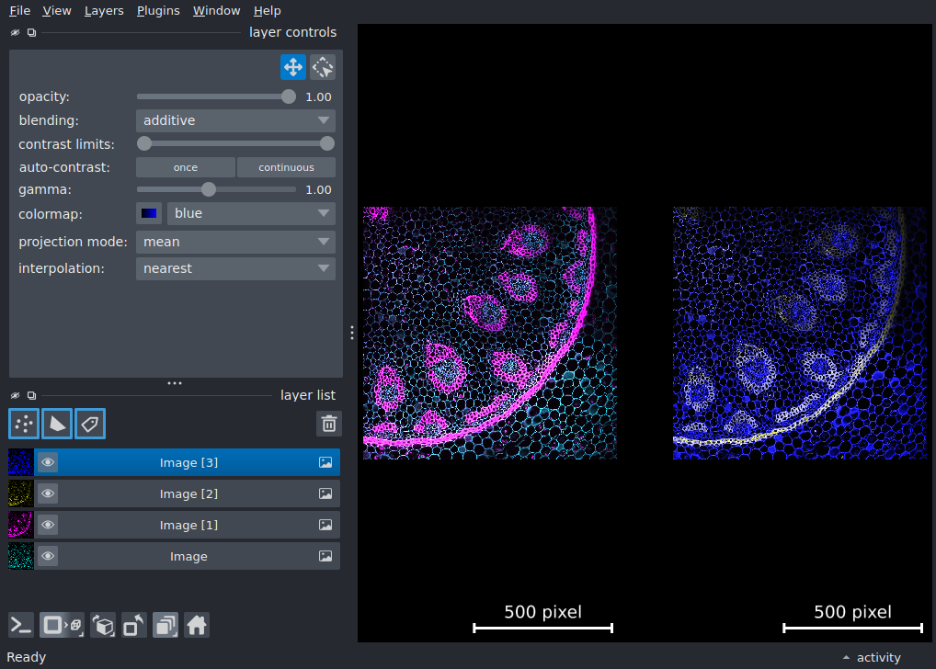The height and width of the screenshot is (669, 936).
Task: Add a new shapes layer
Action: coord(57,424)
